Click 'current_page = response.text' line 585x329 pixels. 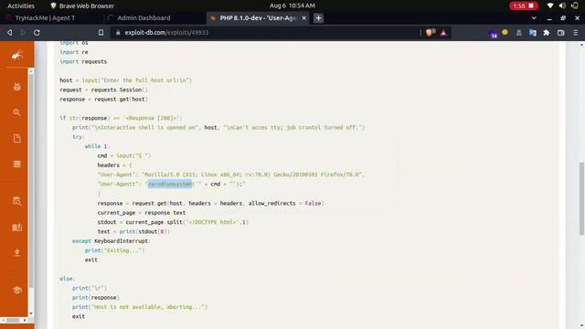142,213
